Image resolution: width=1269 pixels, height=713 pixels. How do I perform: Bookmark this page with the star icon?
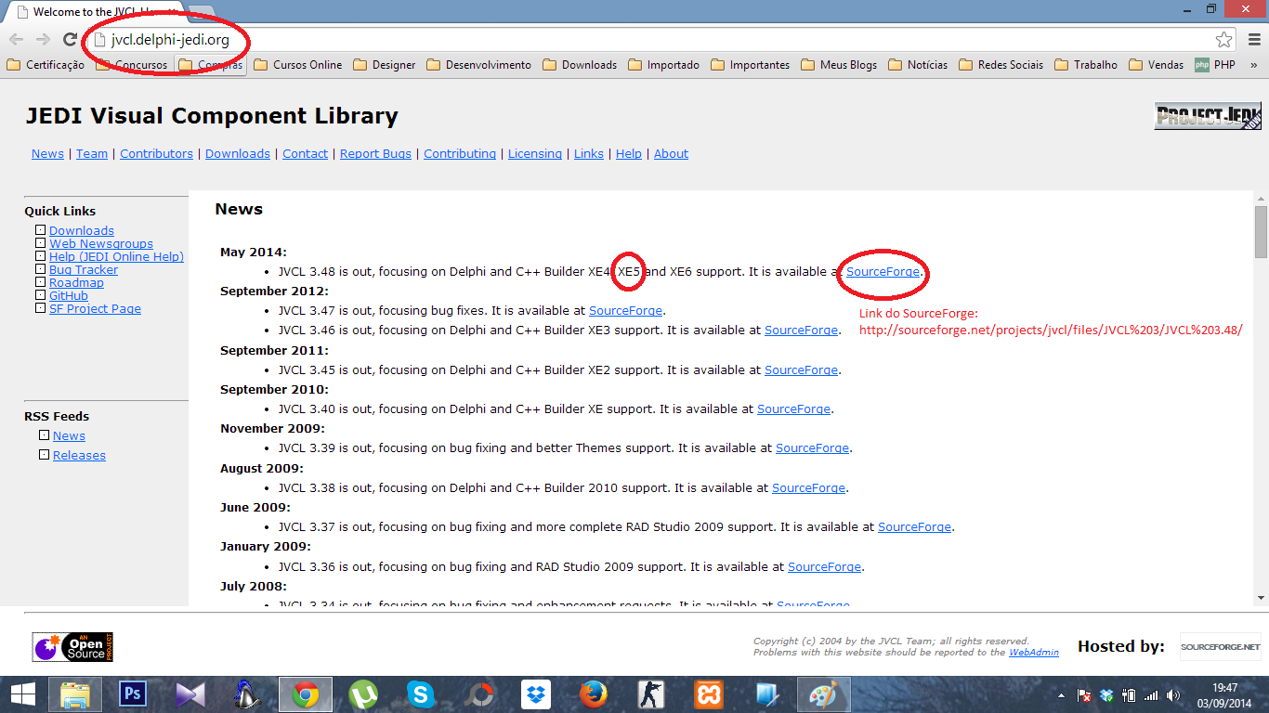click(x=1223, y=39)
